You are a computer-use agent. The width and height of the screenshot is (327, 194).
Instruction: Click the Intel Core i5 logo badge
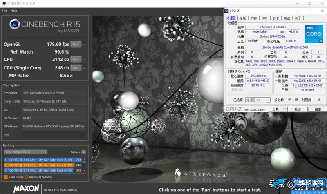point(314,34)
